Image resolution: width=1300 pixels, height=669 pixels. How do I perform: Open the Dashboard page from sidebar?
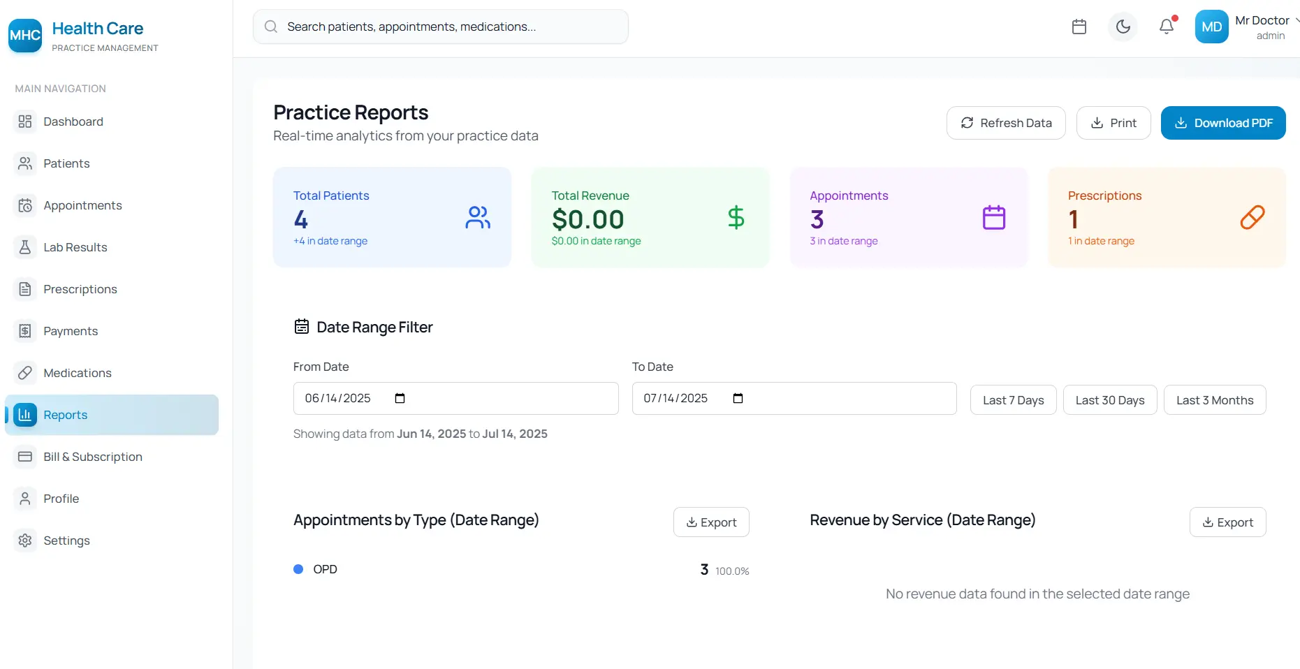click(x=112, y=122)
